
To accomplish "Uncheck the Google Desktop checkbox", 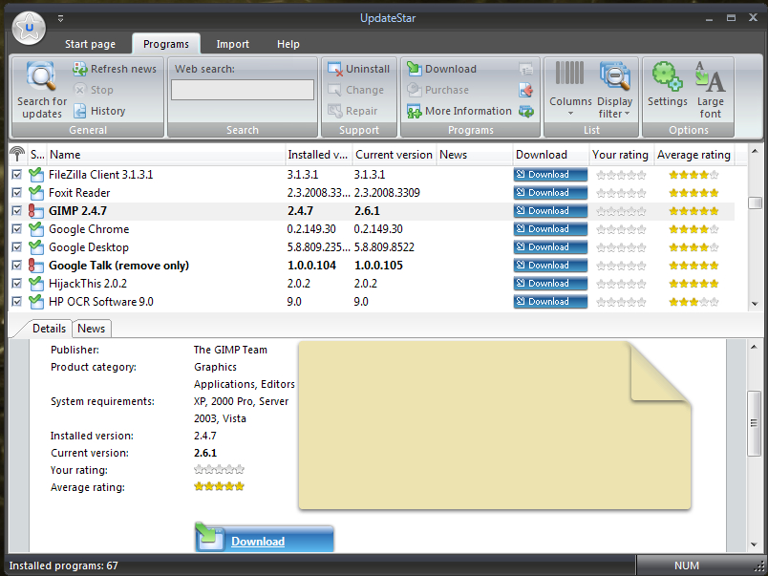I will pyautogui.click(x=17, y=246).
